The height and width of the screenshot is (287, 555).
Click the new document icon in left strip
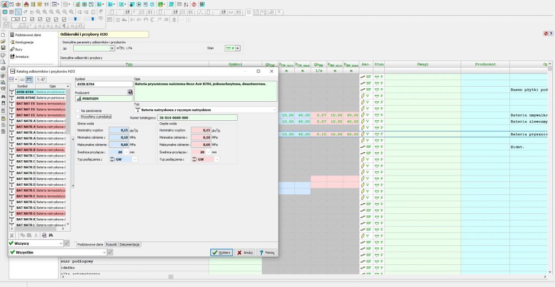click(x=3, y=35)
